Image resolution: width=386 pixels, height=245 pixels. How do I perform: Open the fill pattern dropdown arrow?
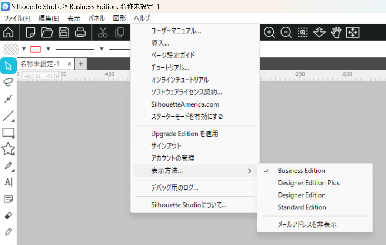(24, 49)
